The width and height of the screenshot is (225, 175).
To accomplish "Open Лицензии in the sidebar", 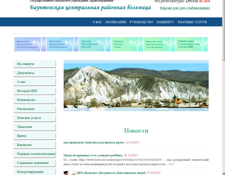I will [x=34, y=127].
